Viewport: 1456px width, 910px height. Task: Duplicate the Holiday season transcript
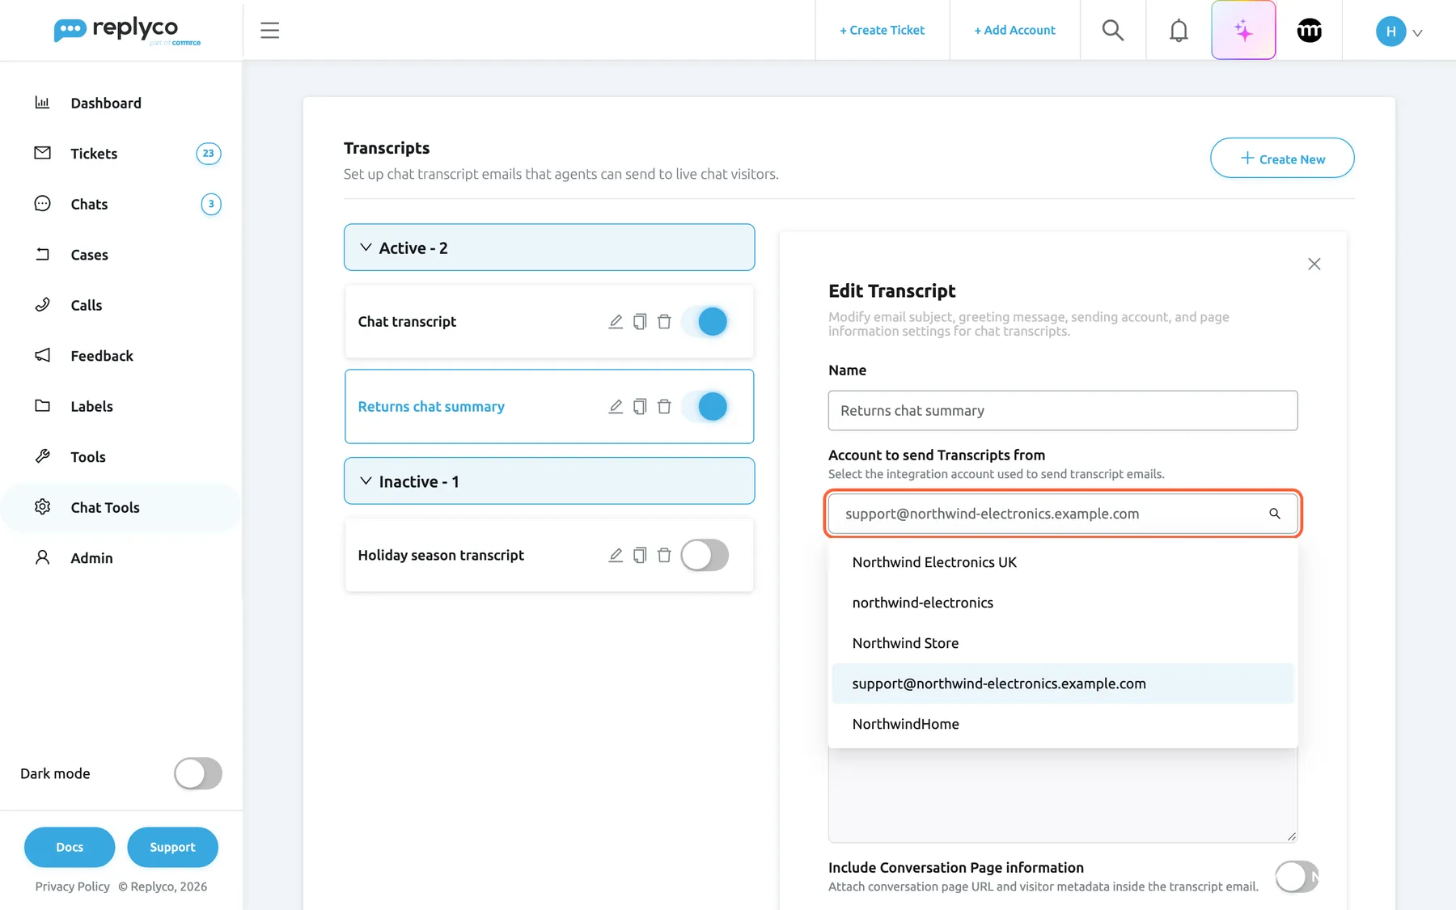click(x=640, y=555)
